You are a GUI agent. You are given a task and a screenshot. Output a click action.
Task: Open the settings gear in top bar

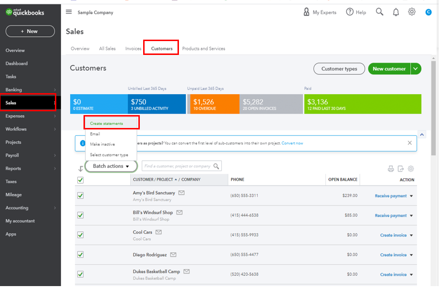point(412,12)
